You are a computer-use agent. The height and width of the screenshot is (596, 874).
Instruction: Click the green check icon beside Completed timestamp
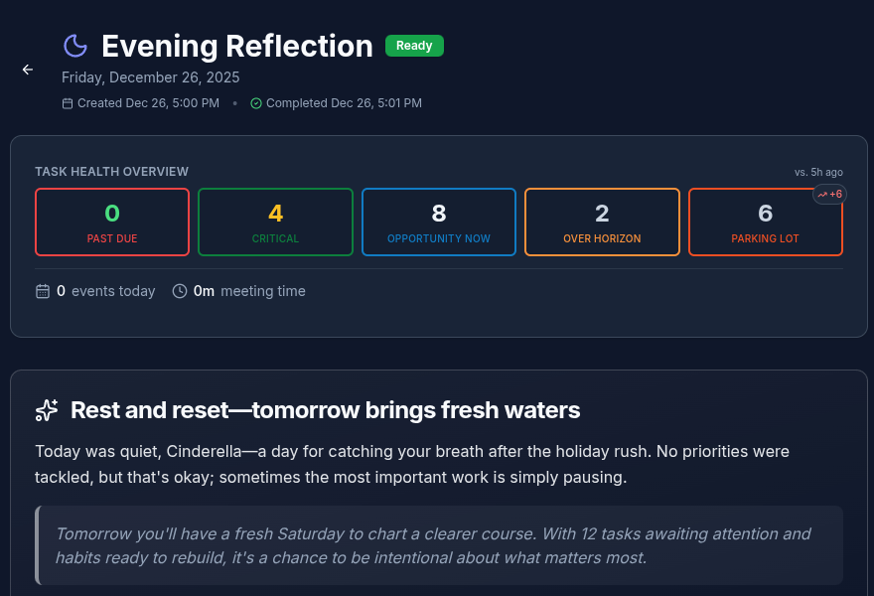coord(256,103)
